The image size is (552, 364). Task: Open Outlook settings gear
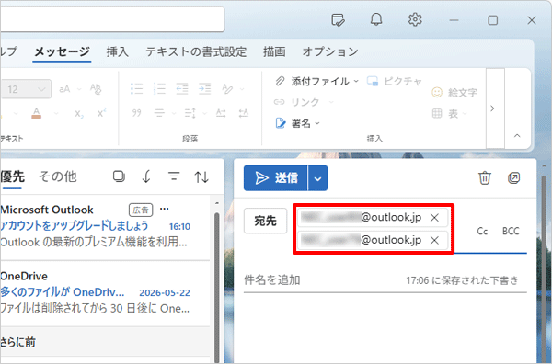click(415, 19)
